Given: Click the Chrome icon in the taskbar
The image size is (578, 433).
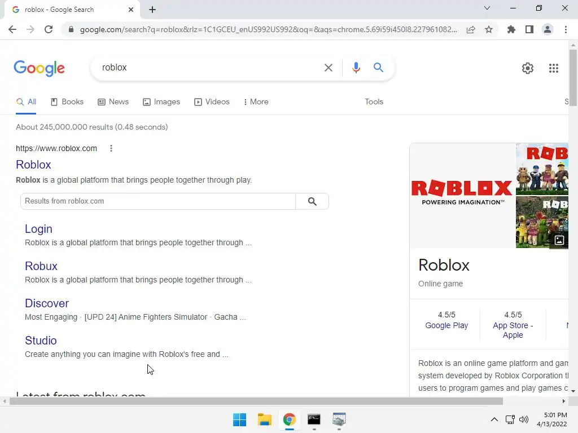Looking at the screenshot, I should click(290, 419).
